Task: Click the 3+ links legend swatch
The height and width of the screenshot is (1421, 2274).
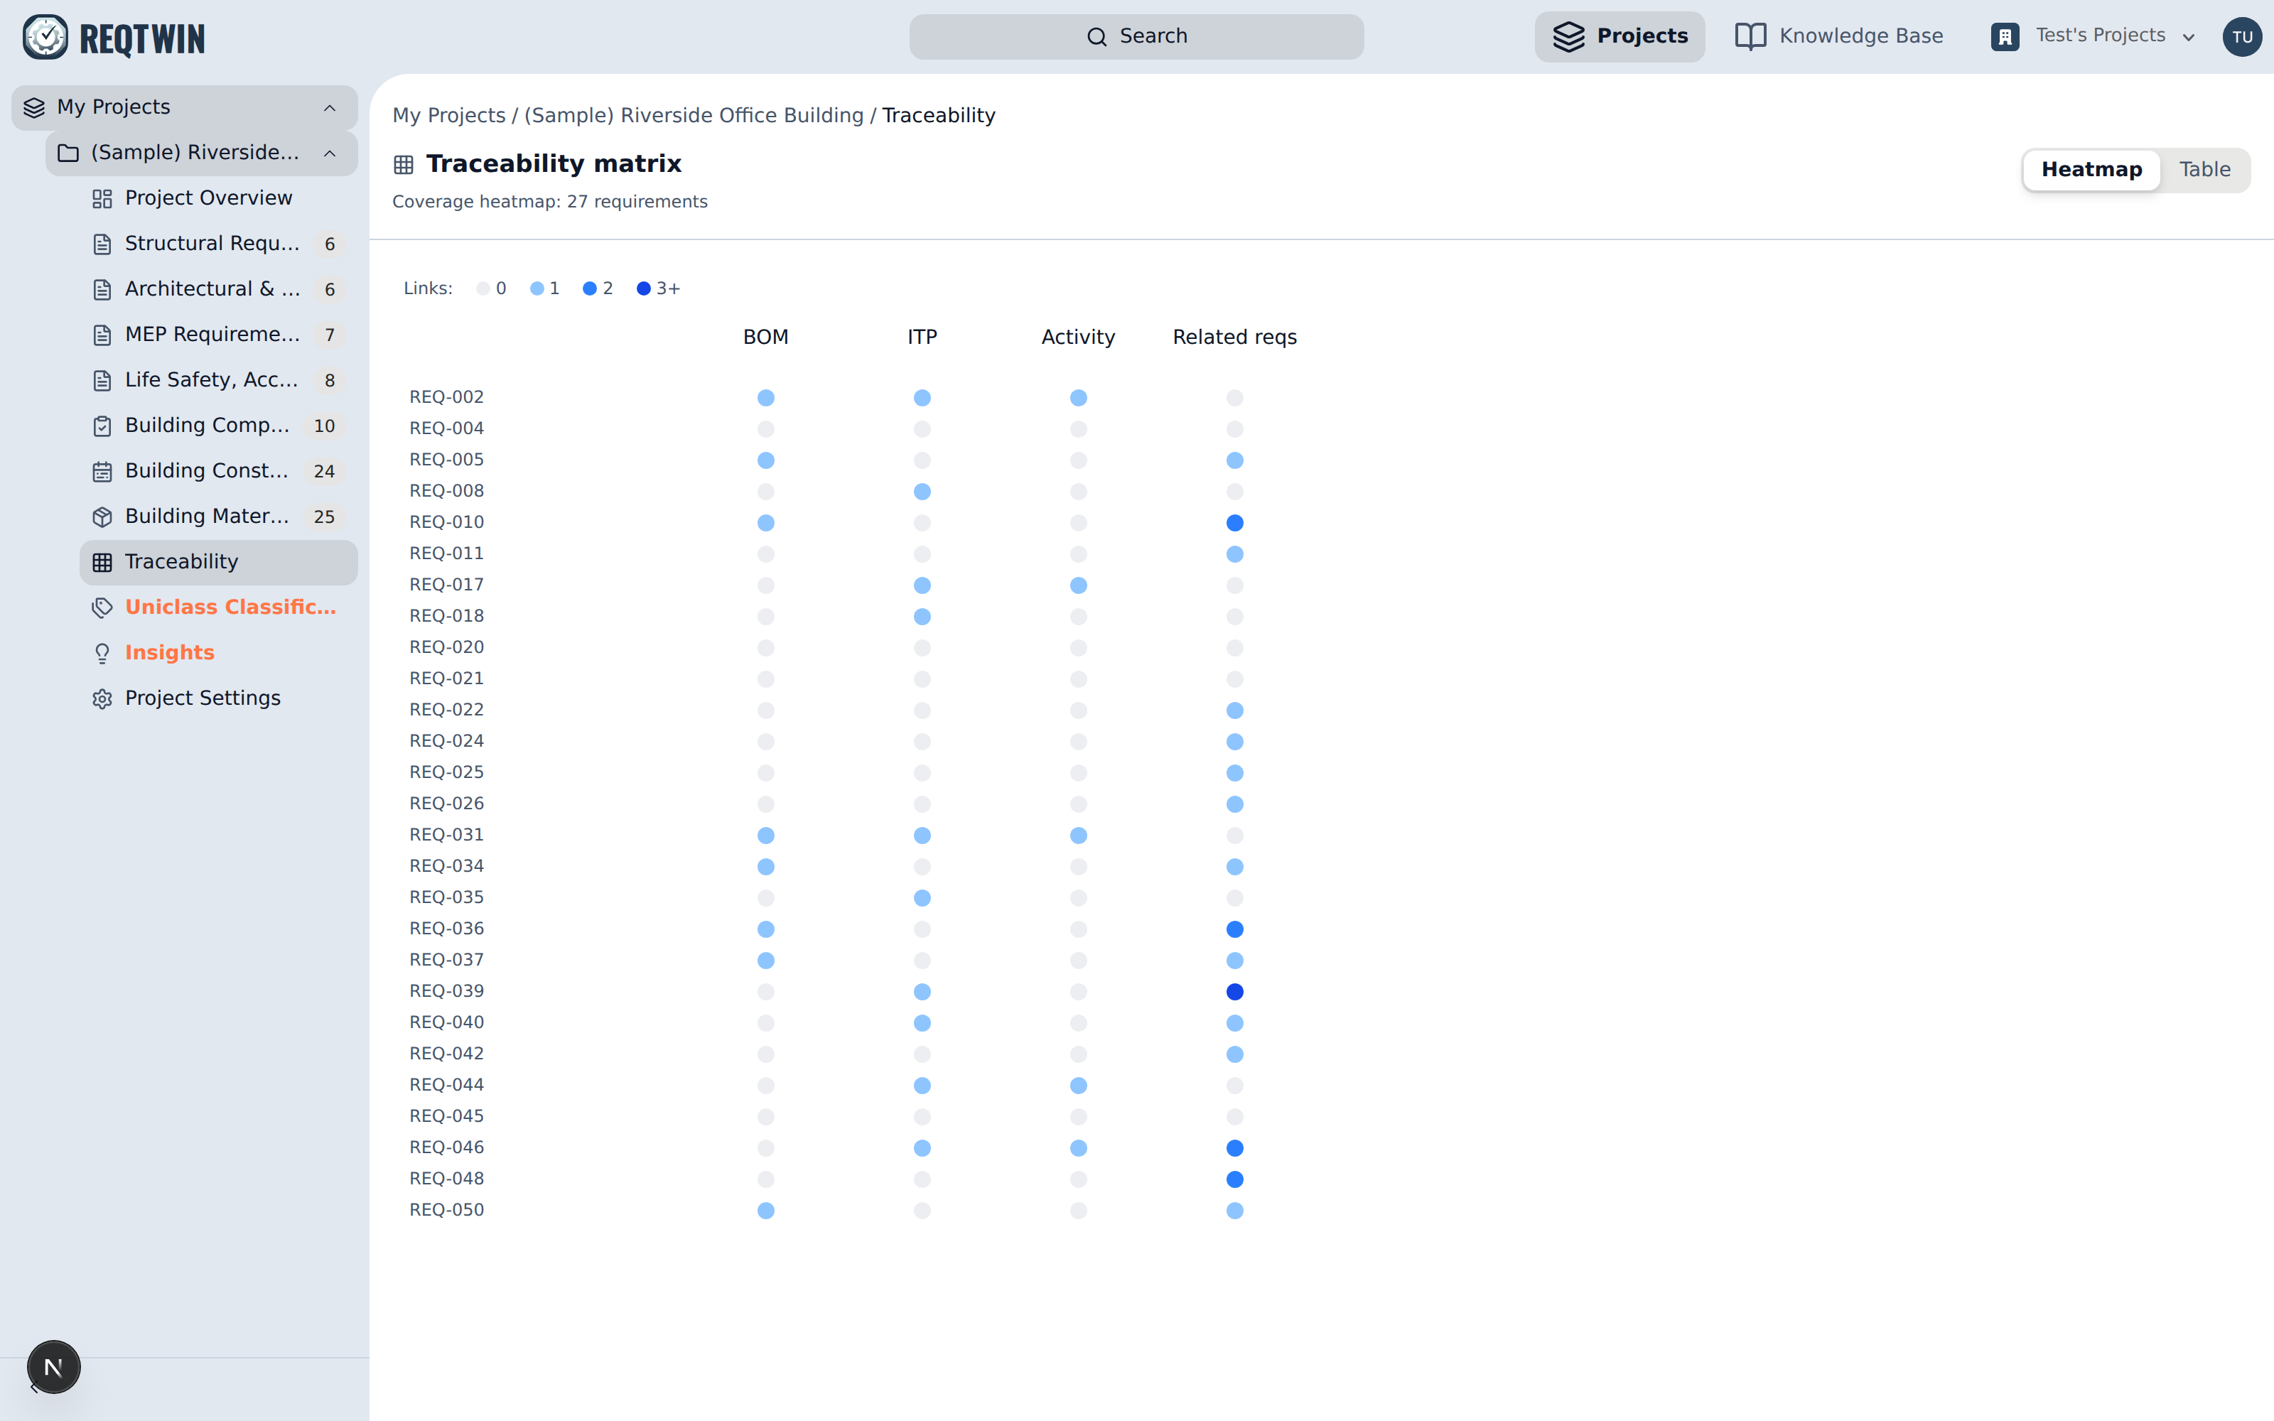Action: click(644, 288)
